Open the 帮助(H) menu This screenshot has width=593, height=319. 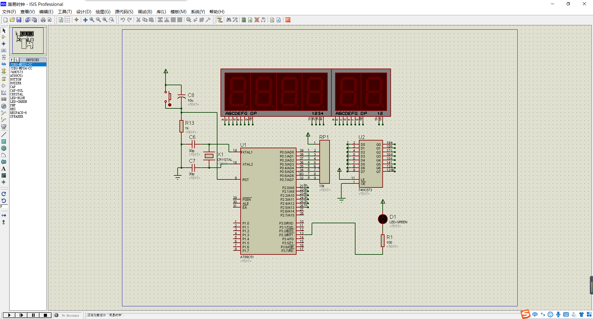[217, 12]
